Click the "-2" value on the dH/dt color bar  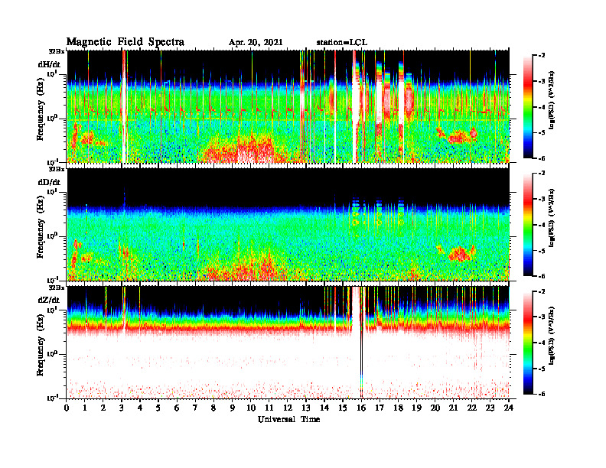tap(541, 56)
